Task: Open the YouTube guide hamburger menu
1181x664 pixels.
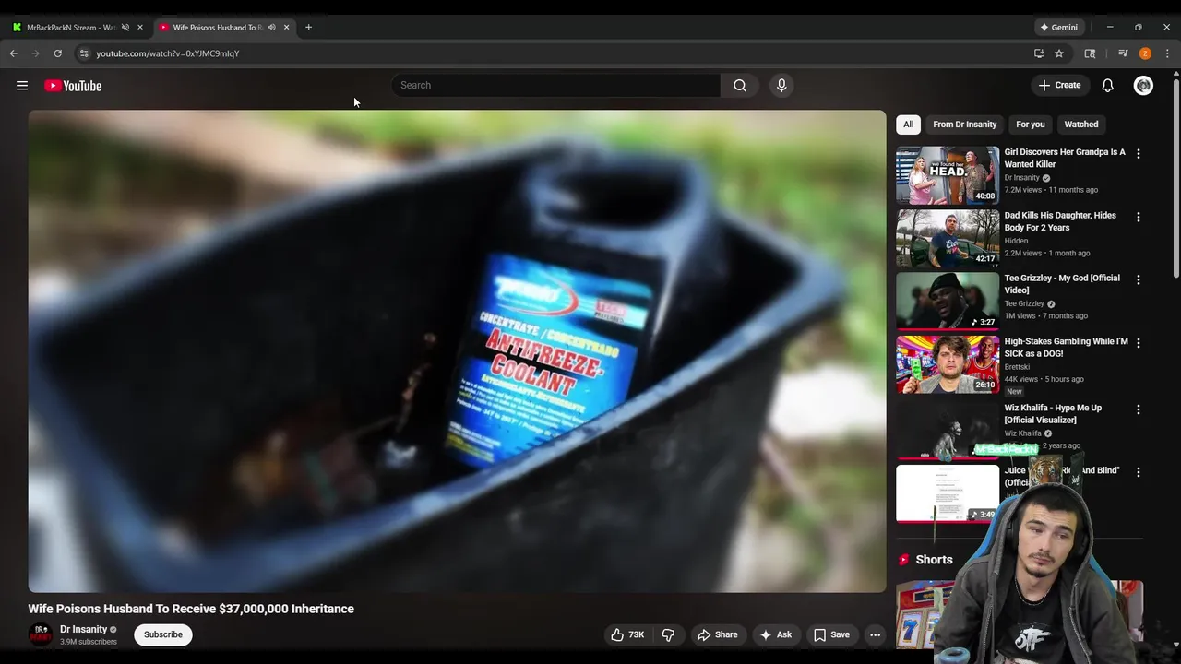Action: point(22,86)
